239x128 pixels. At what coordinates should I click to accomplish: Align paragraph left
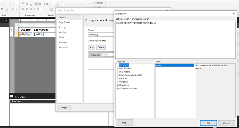(x=23, y=9)
